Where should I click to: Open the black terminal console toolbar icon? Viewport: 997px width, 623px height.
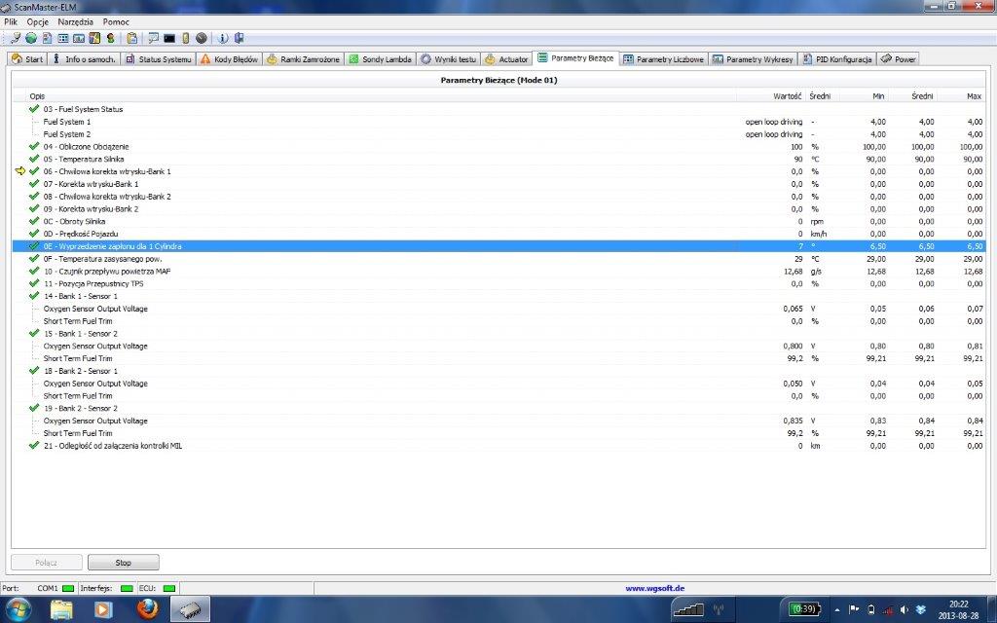point(169,39)
